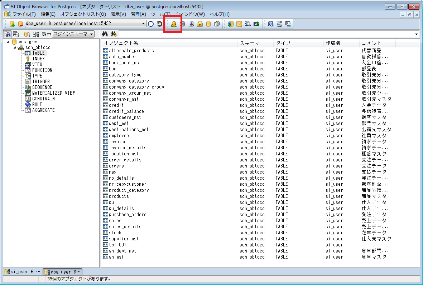The width and height of the screenshot is (423, 285).
Task: Collapse the postgres tree node
Action: (x=9, y=42)
